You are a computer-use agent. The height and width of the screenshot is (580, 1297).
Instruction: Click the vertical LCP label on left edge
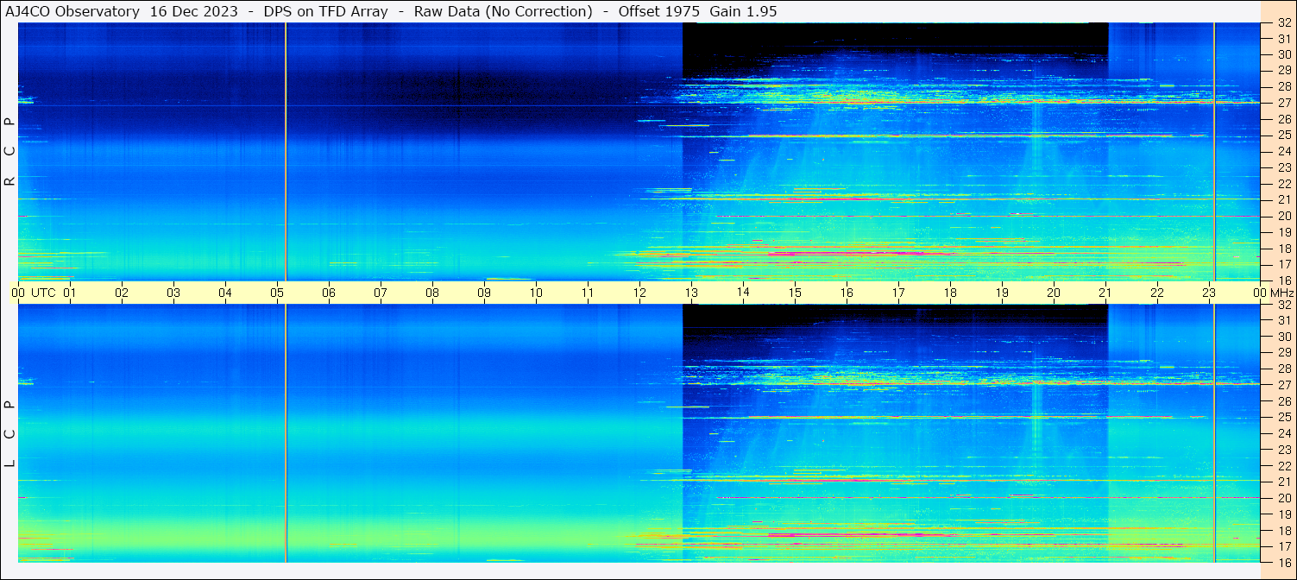[x=10, y=433]
